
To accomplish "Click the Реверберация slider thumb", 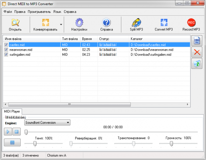I will (x=71, y=144).
